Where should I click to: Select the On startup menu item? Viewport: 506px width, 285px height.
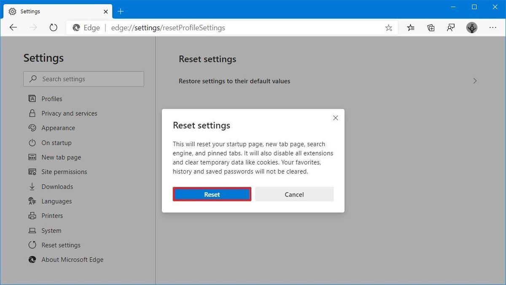coord(55,142)
